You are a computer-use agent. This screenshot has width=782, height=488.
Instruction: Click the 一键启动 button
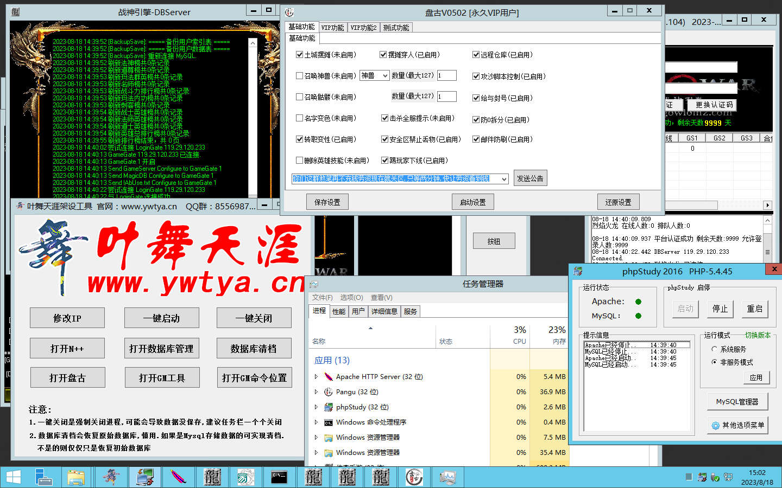click(162, 318)
